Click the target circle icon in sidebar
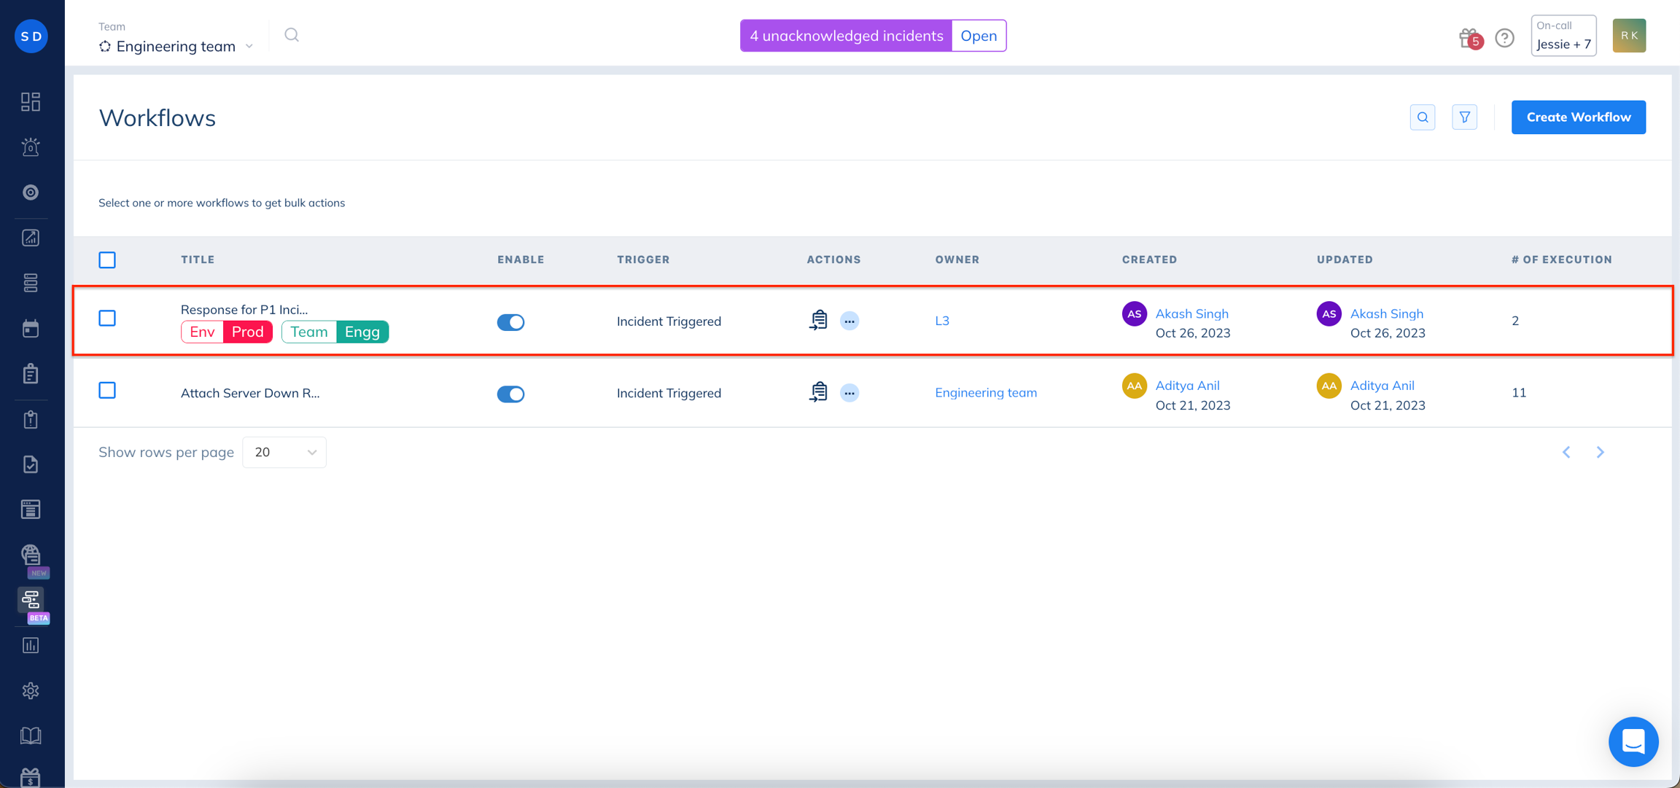1680x788 pixels. coord(31,192)
